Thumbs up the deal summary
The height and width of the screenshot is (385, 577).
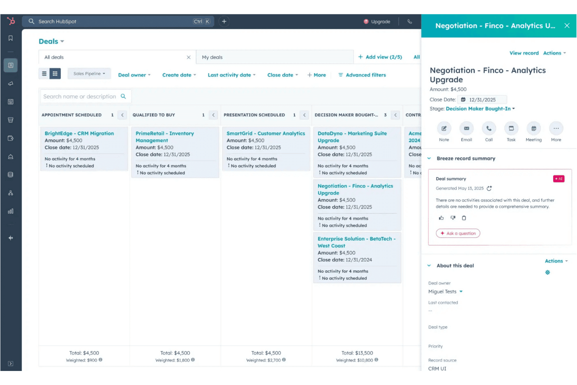click(x=441, y=218)
